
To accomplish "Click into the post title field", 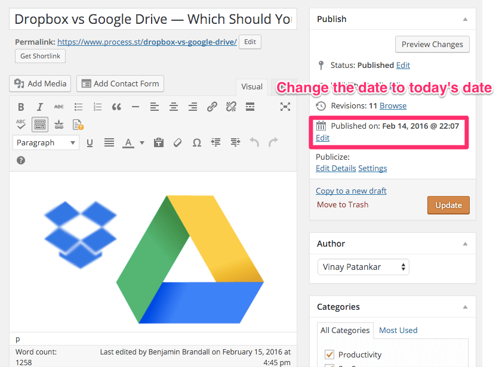I will (153, 19).
